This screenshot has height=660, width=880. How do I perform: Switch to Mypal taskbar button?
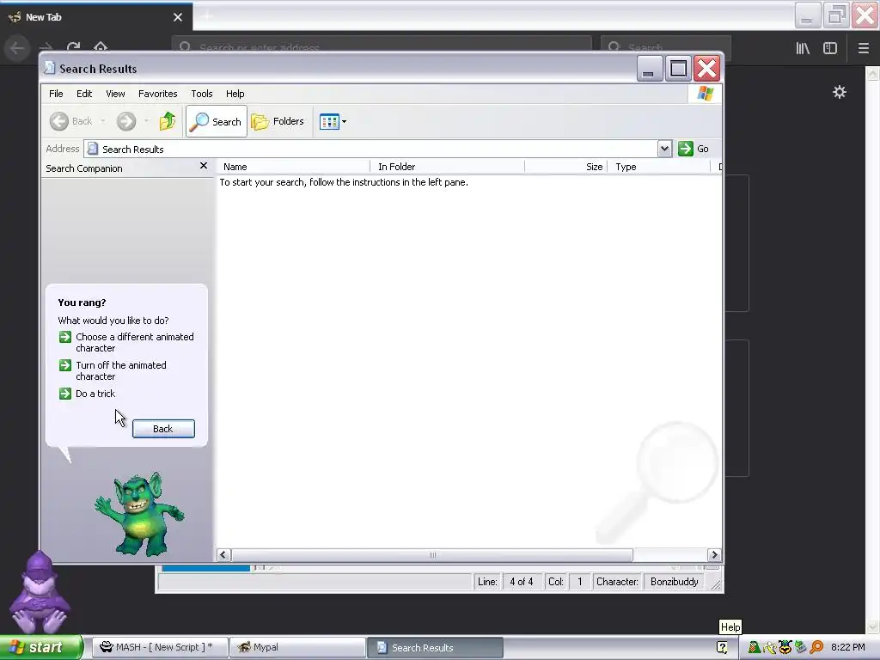click(297, 647)
